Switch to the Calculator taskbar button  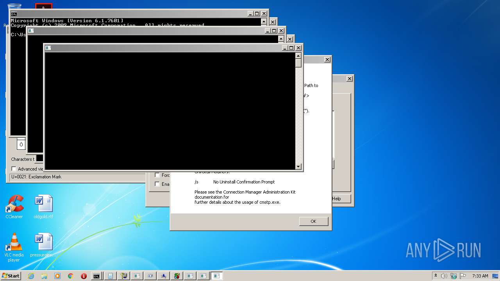111,276
